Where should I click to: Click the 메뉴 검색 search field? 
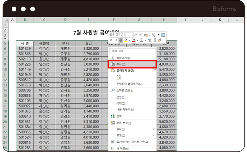coord(132,51)
